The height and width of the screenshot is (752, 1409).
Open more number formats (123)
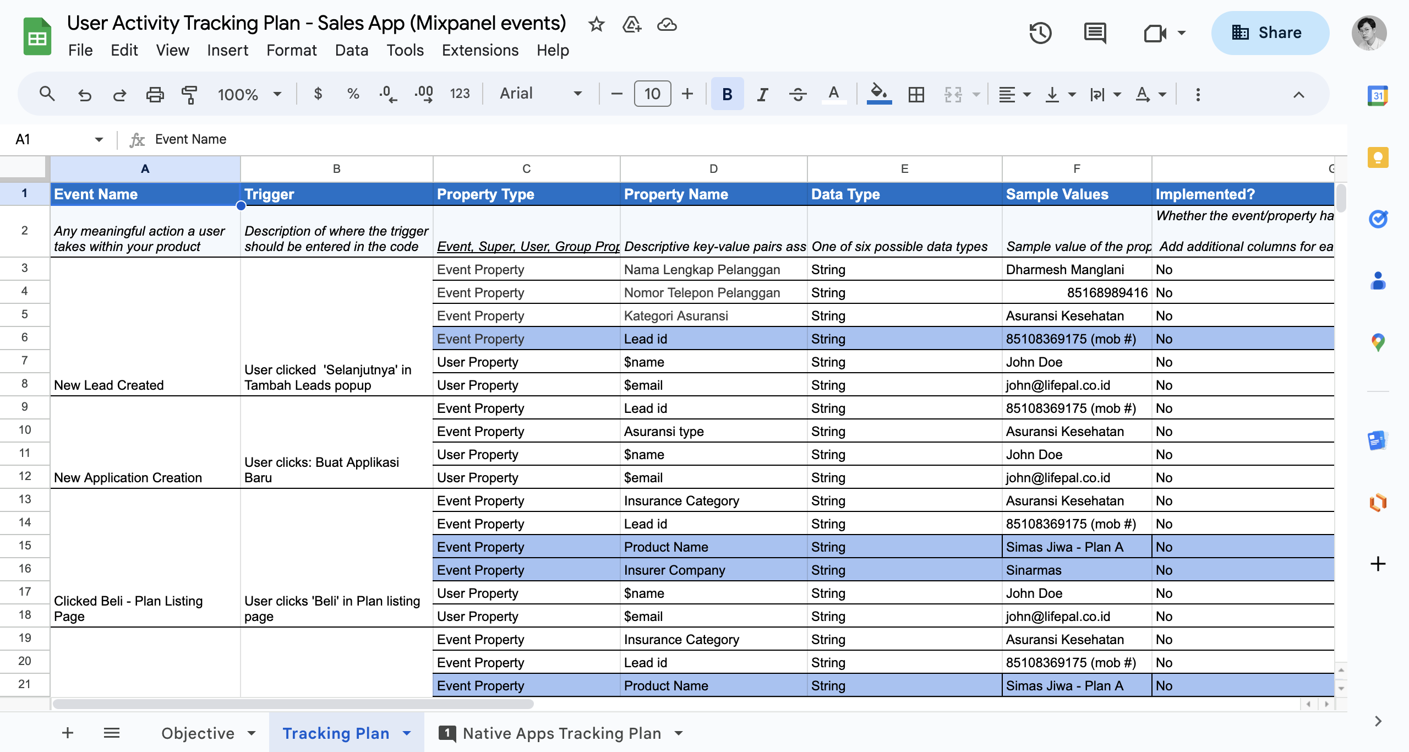pos(460,94)
